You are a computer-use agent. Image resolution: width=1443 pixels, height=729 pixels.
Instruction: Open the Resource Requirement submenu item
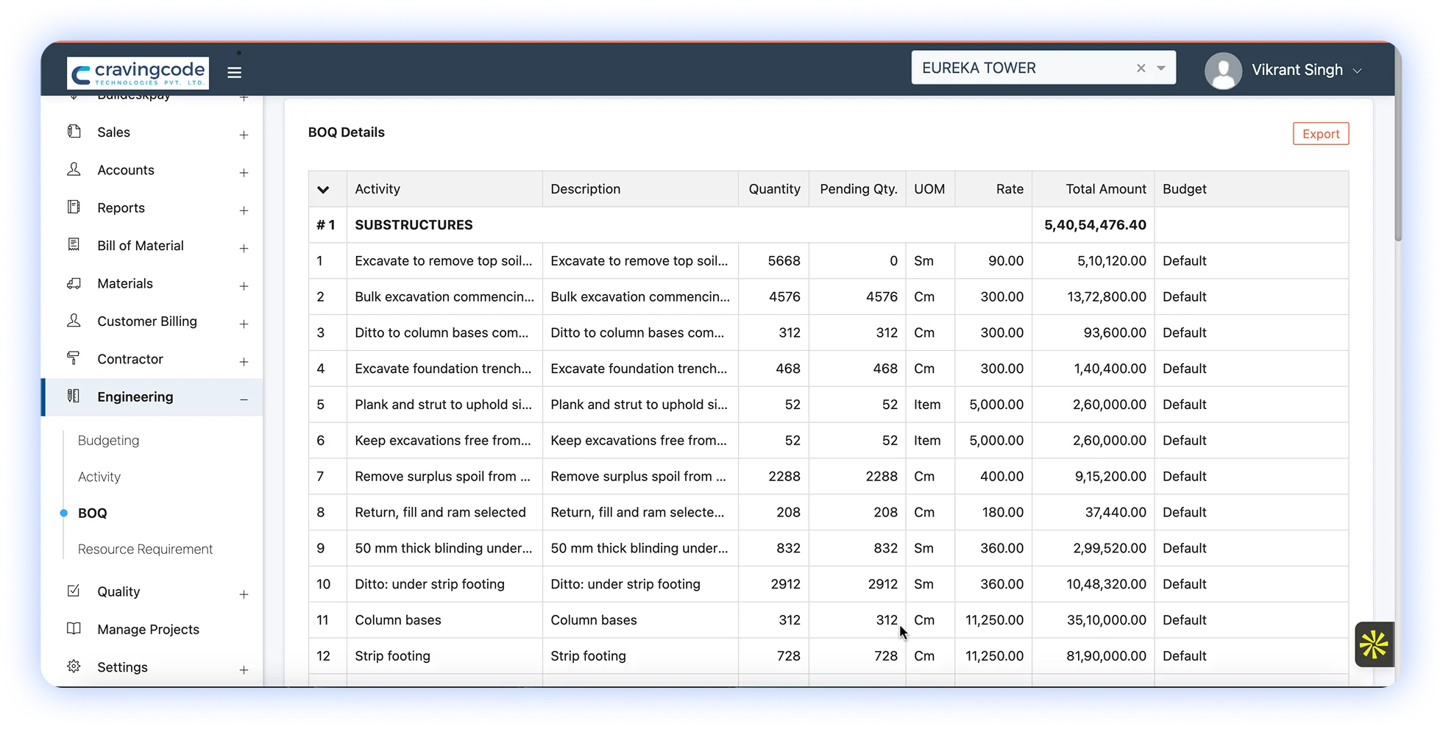point(145,549)
